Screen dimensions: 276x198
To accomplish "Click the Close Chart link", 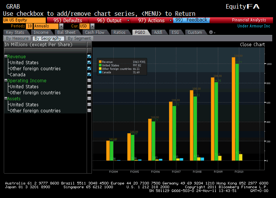I will pos(252,44).
